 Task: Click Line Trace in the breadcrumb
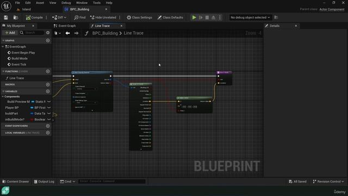tap(134, 33)
